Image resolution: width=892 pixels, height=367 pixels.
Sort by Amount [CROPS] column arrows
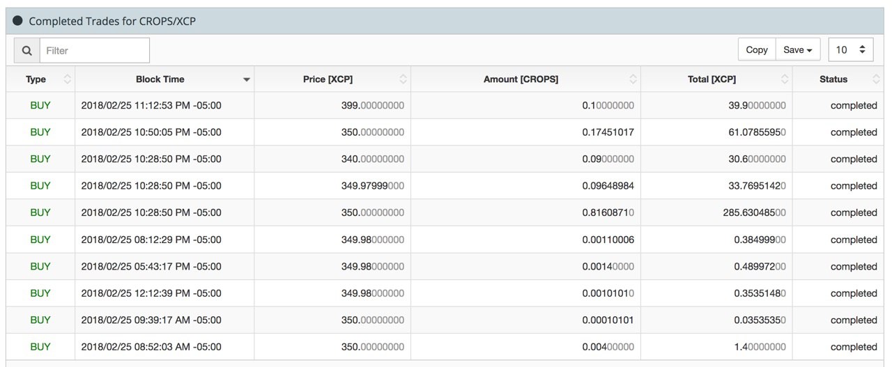tap(633, 79)
